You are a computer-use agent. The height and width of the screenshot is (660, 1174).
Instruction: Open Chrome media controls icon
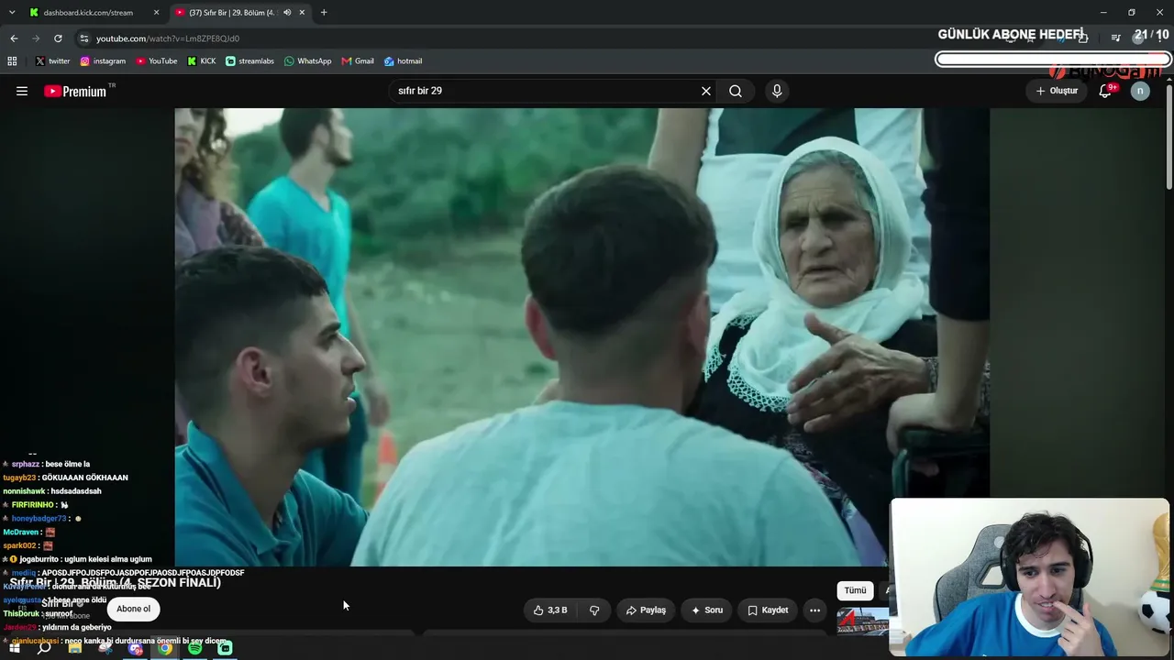pos(1115,38)
